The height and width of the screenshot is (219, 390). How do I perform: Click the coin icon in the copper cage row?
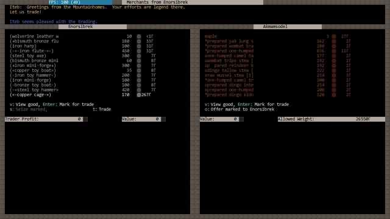click(139, 95)
